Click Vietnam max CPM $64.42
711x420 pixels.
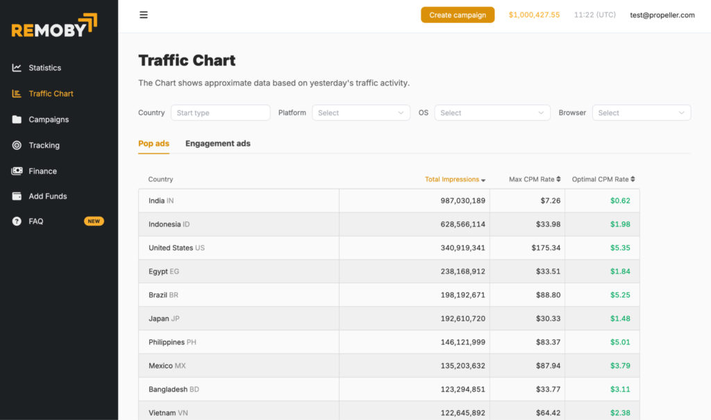coord(549,413)
